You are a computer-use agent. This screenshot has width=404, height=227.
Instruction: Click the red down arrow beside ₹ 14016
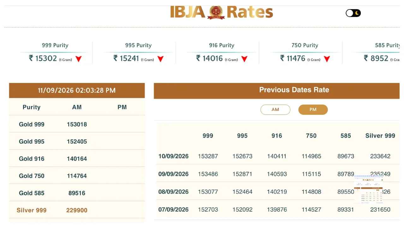[244, 59]
